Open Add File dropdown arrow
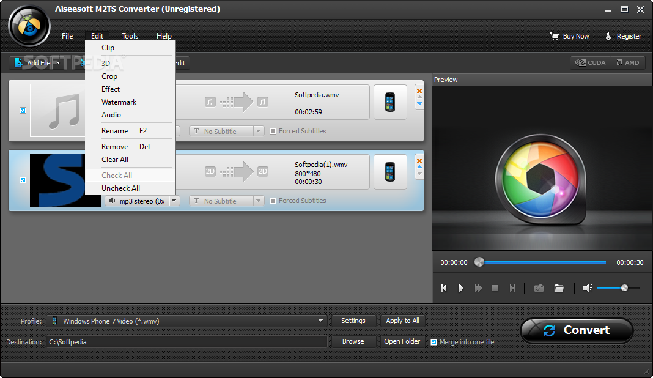Screen dimensions: 653x378 58,63
